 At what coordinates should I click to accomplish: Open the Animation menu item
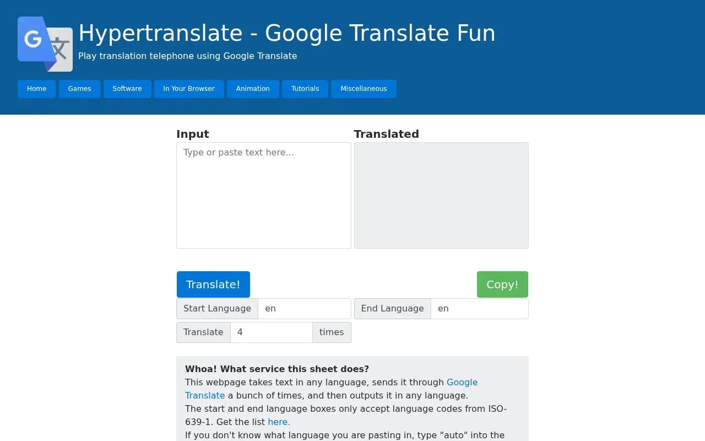pyautogui.click(x=253, y=89)
